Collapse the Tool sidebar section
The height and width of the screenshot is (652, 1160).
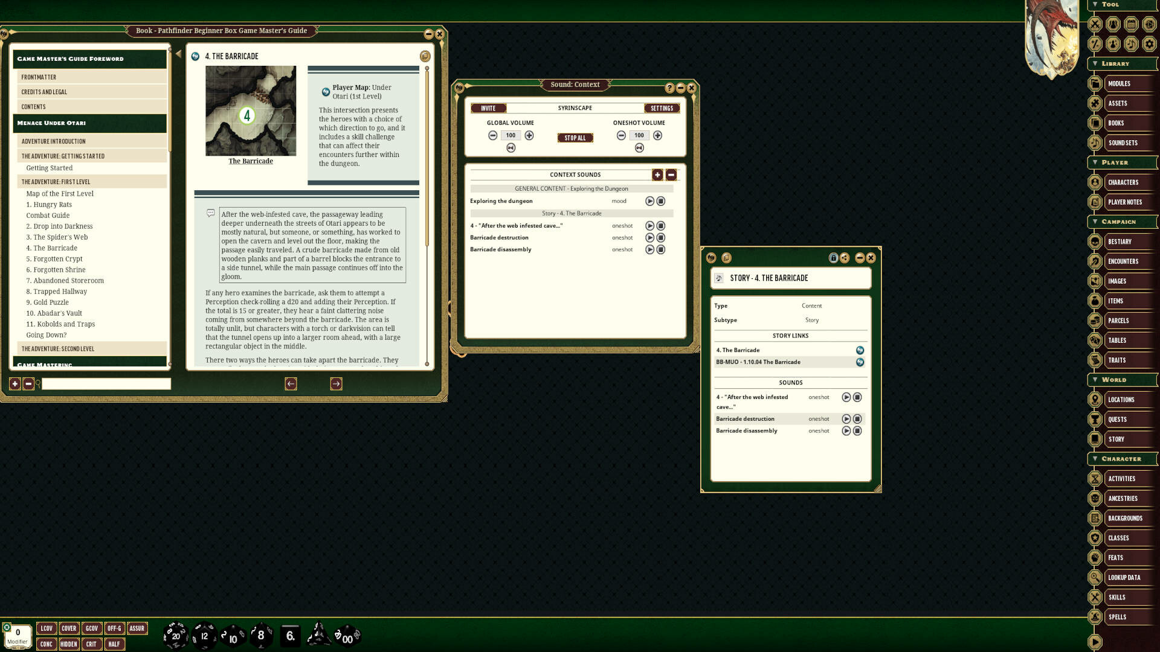(1095, 4)
